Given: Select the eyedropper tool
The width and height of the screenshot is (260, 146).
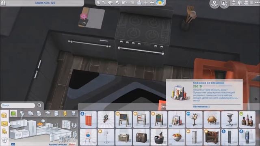Looking at the screenshot, I should click(104, 3).
